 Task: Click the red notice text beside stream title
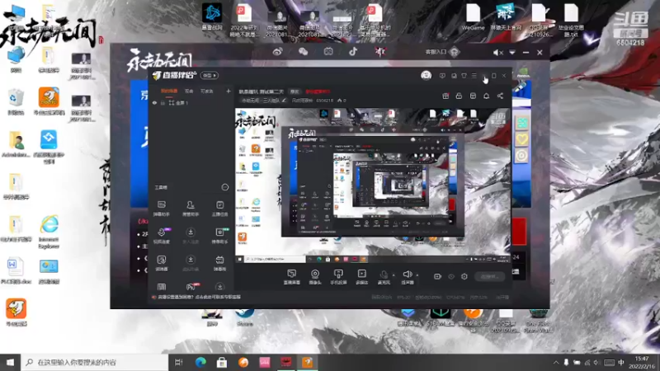tap(318, 92)
